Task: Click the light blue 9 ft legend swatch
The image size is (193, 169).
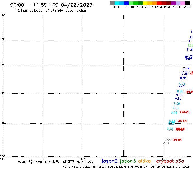Action: 122,3
